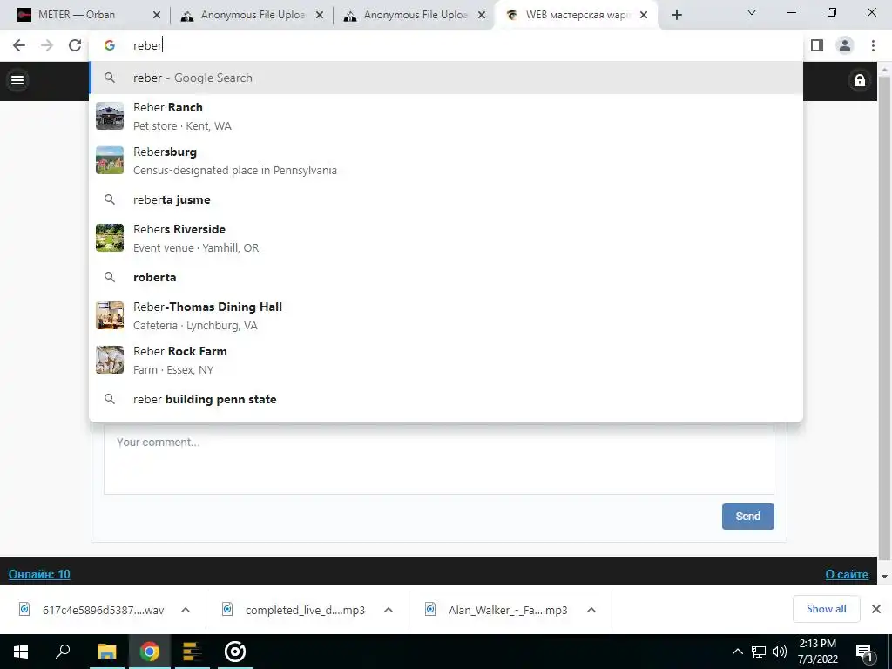892x669 pixels.
Task: Close the WEB мастерская tab
Action: 644,16
